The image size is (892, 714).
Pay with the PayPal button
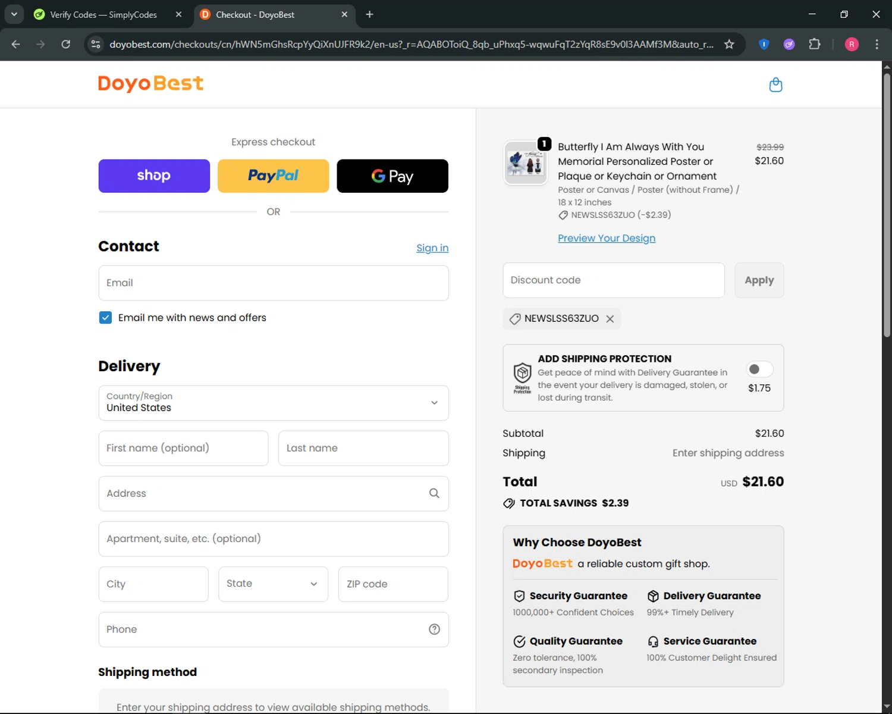tap(274, 176)
